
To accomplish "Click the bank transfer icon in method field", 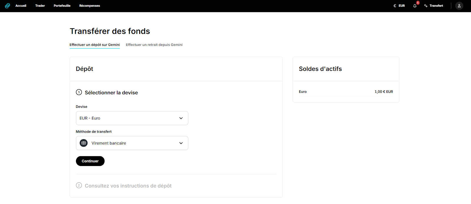I will coord(84,143).
